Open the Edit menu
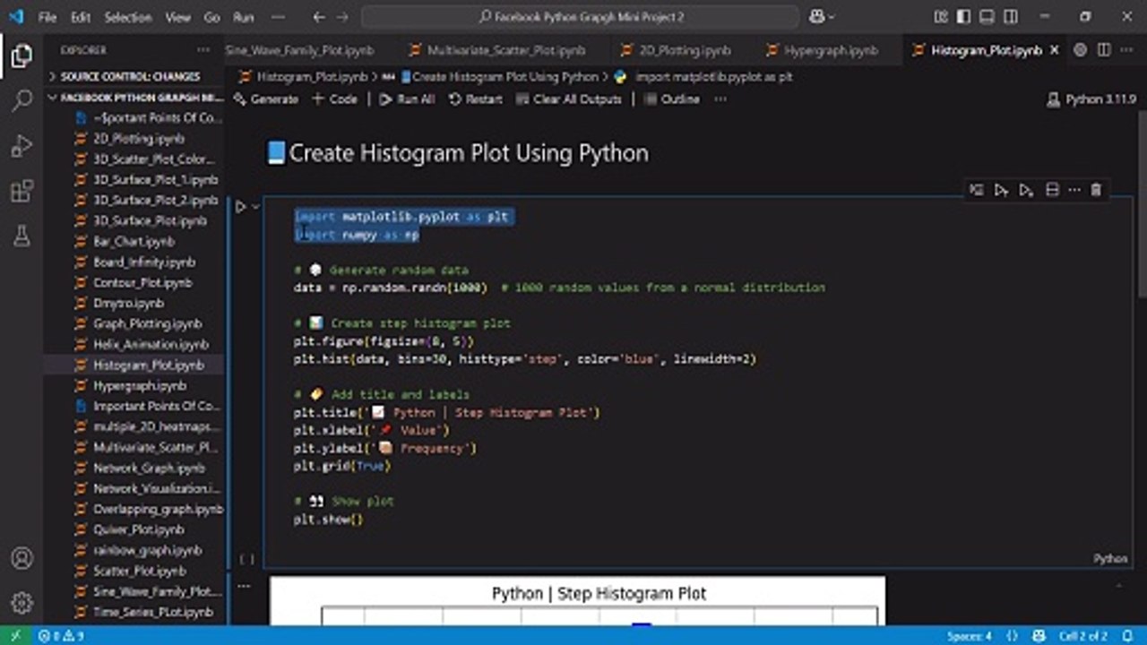The width and height of the screenshot is (1147, 645). 81,17
